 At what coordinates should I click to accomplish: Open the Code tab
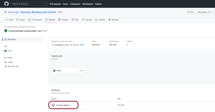(9, 20)
